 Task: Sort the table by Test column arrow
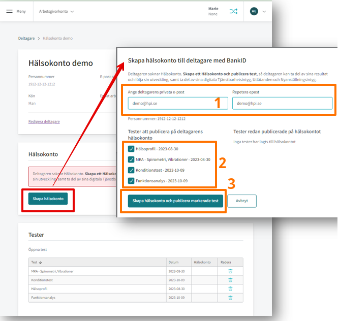click(x=41, y=263)
